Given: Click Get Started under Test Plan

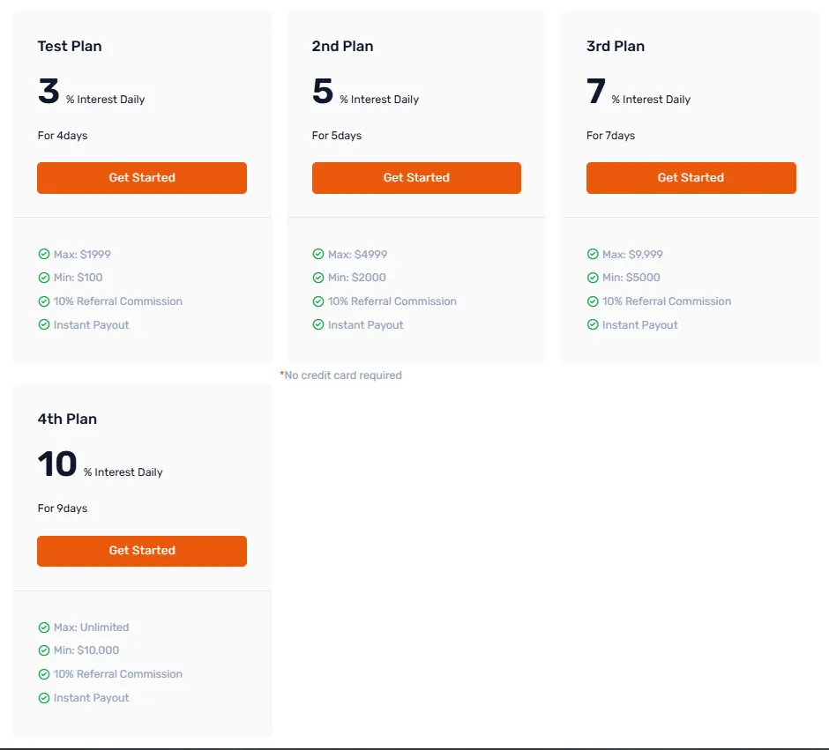Looking at the screenshot, I should coord(141,178).
